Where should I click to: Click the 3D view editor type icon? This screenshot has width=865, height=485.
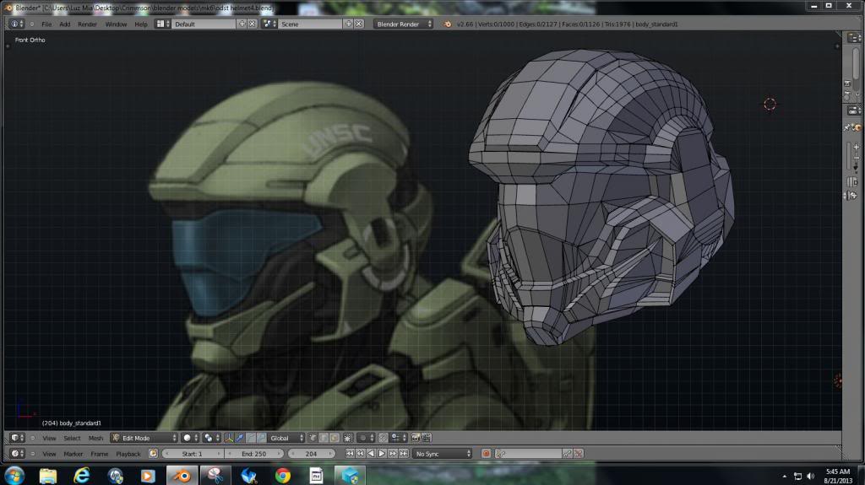tap(16, 438)
